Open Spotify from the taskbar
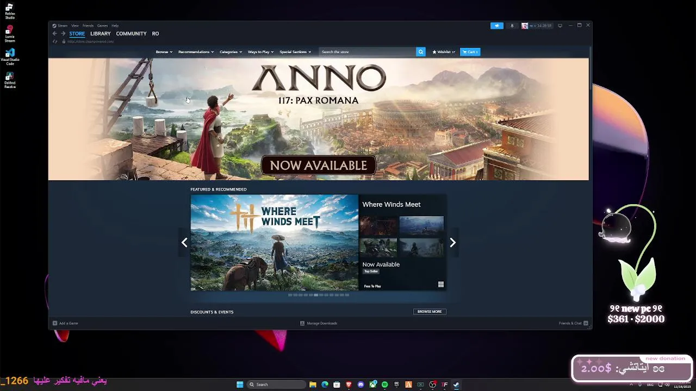The width and height of the screenshot is (696, 391). [x=384, y=384]
